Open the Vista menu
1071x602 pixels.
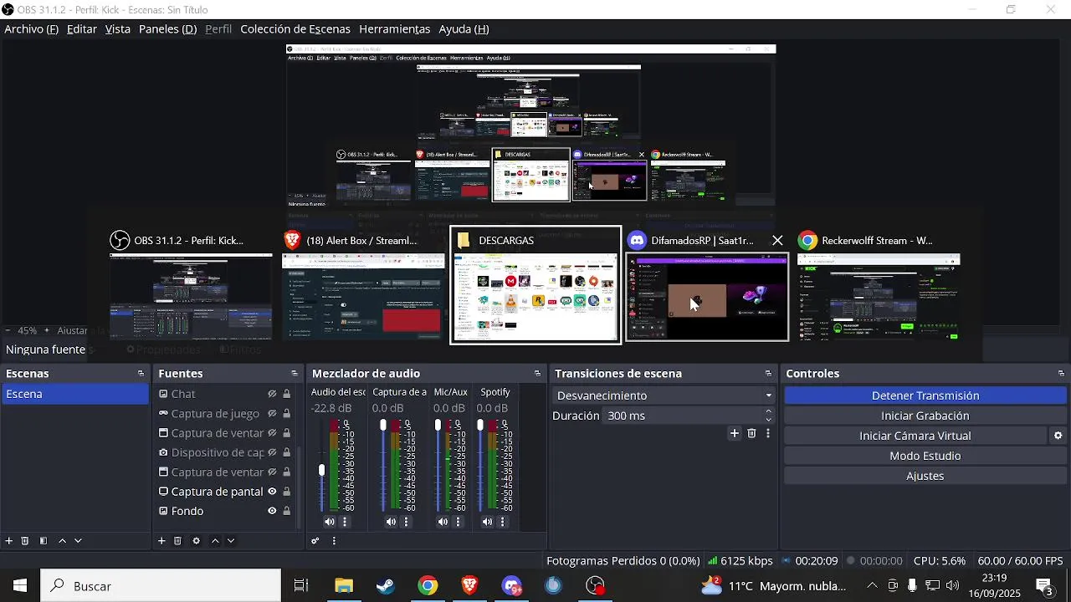117,28
